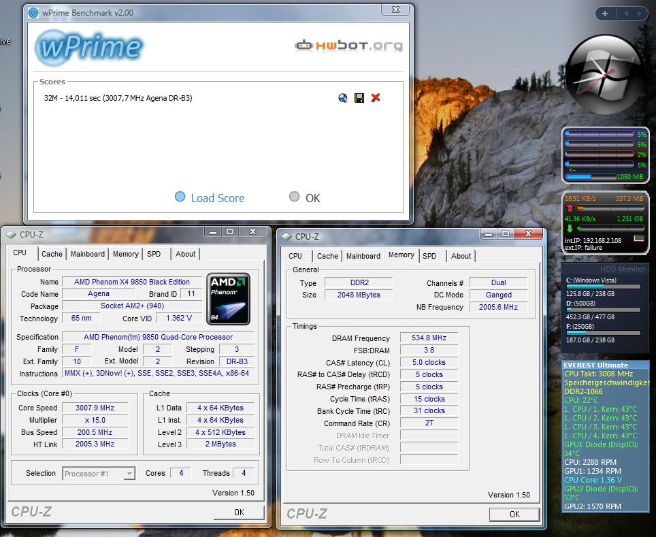Viewport: 656px width, 537px height.
Task: Click the C: (Windows Vista) drive usage bar
Action: pos(603,287)
